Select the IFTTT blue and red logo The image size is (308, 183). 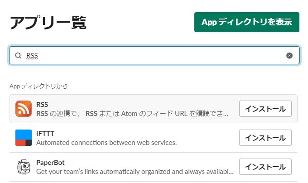coord(24,138)
